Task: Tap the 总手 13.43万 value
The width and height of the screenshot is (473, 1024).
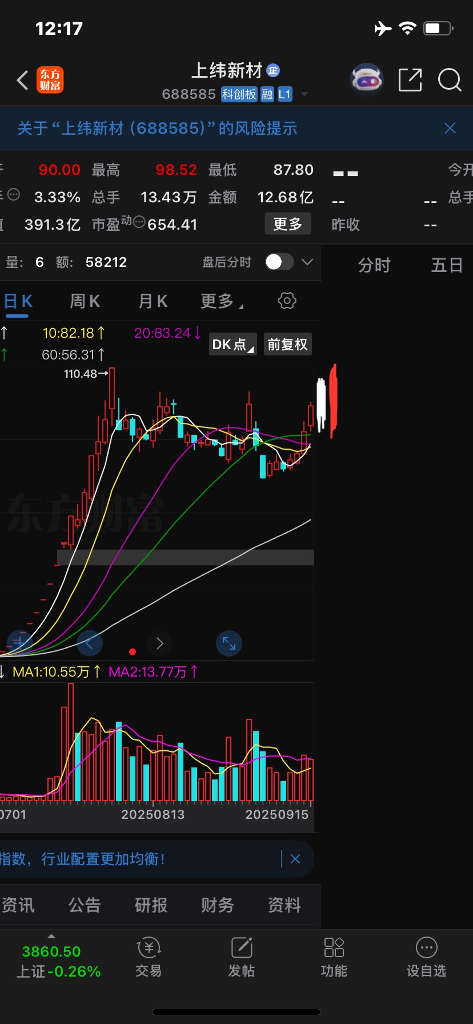Action: [x=169, y=198]
